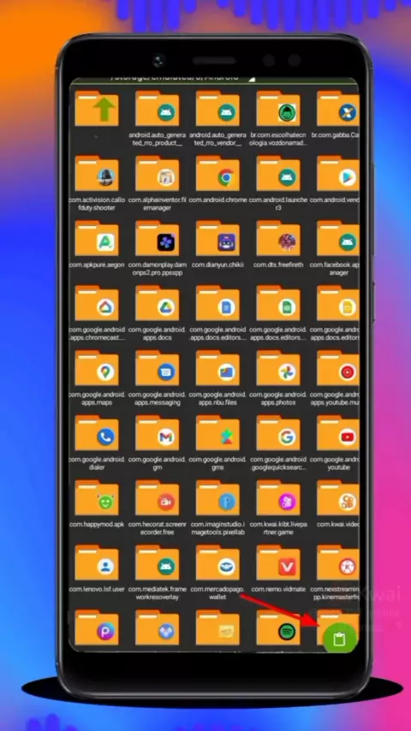Screen dimensions: 411x731
Task: Open folder with blue diamonds icon
Action: 158,627
